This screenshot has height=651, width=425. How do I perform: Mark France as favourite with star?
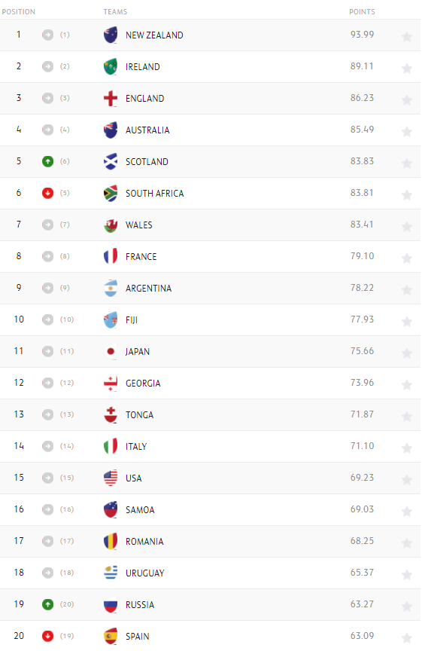coord(407,258)
